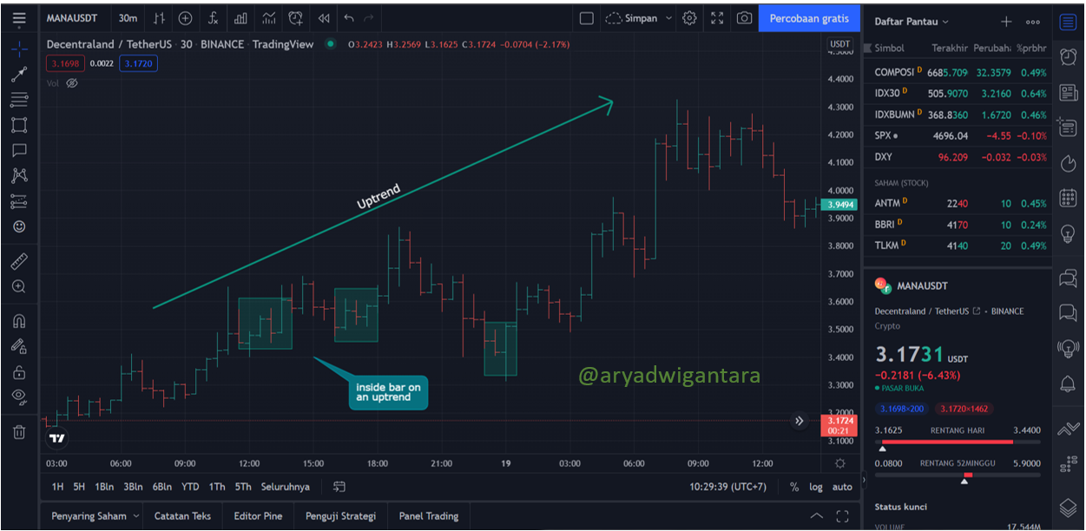
Task: Take a chart snapshot with camera
Action: 745,17
